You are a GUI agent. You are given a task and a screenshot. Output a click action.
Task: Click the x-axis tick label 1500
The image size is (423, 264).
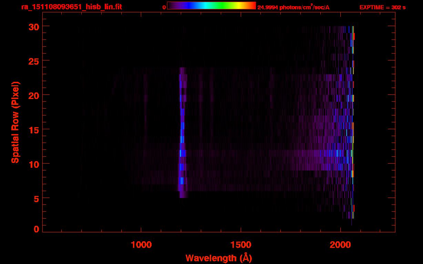point(241,244)
